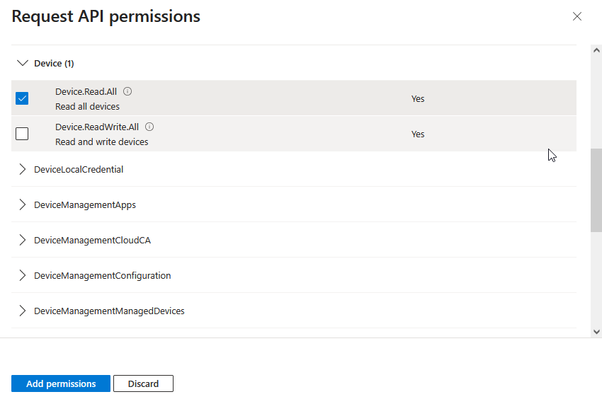Expand DeviceManagementCloudCA permissions chevron

[22, 240]
